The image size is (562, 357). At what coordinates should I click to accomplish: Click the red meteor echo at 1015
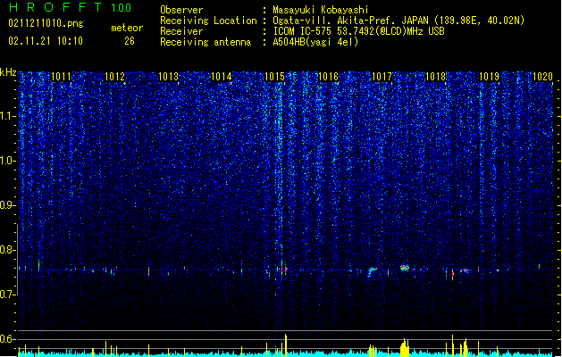click(283, 269)
